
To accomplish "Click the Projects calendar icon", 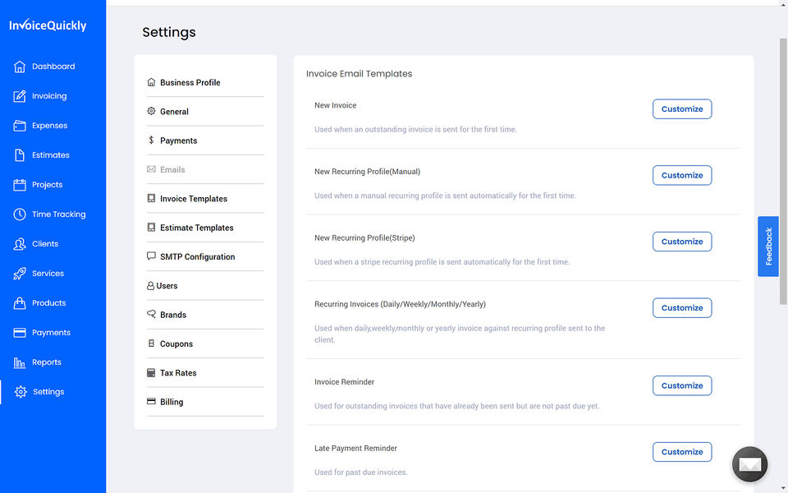I will coord(19,185).
